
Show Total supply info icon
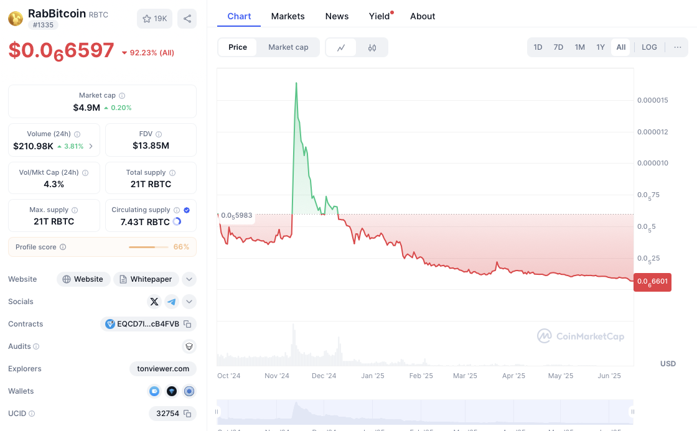(172, 173)
